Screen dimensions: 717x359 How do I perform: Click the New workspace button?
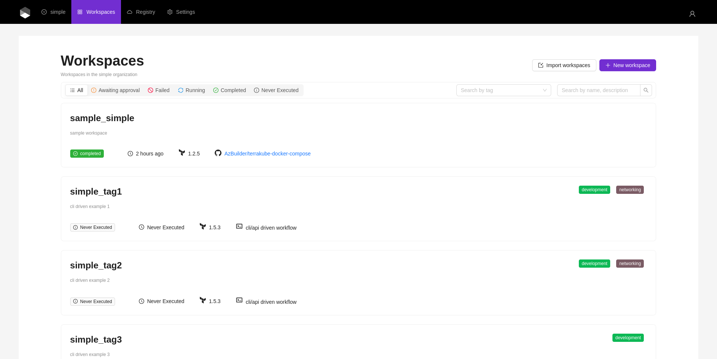pos(627,65)
